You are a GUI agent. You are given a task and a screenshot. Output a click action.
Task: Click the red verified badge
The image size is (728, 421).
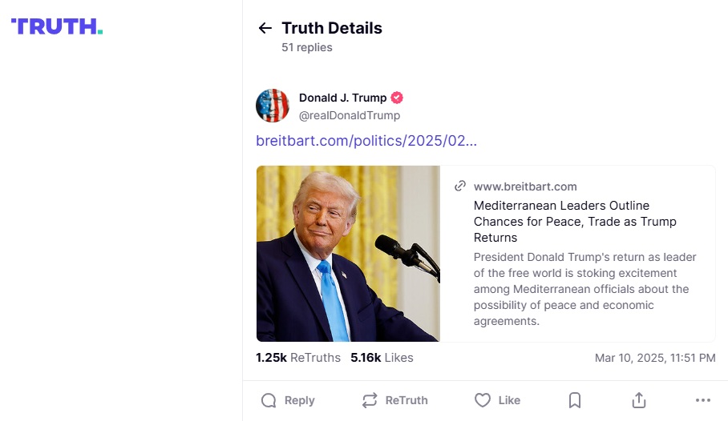(x=397, y=98)
